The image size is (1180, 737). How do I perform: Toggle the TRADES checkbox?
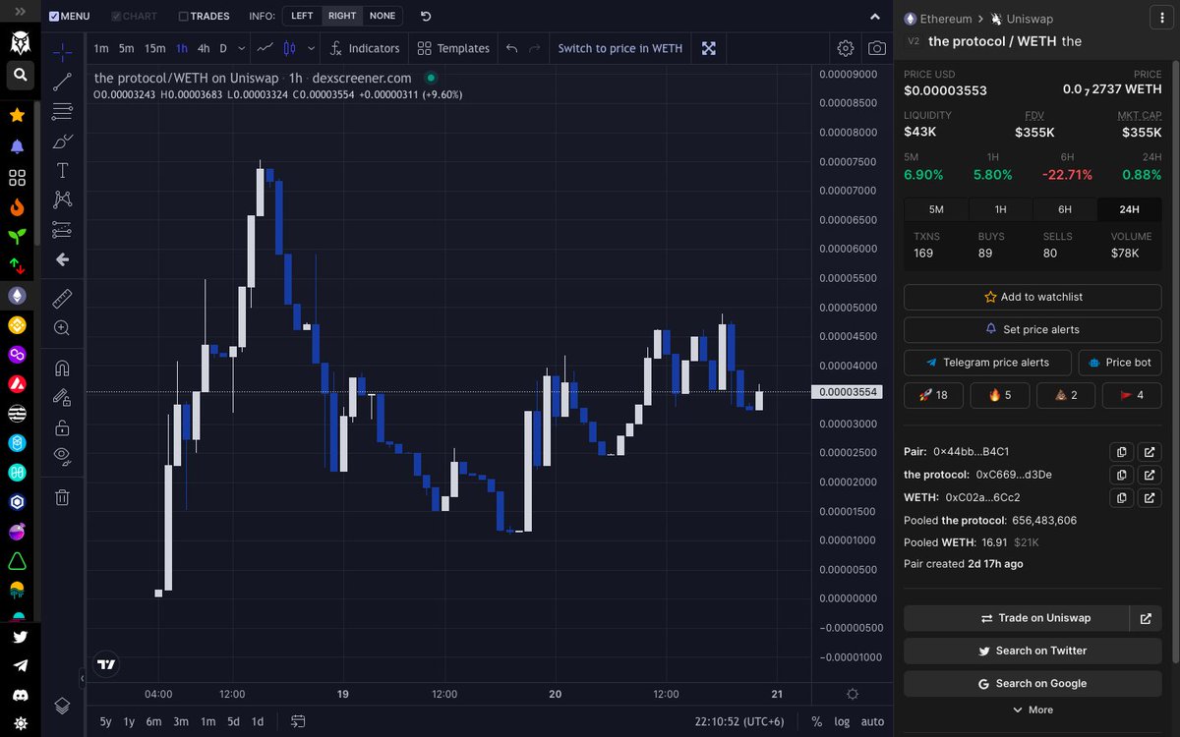tap(184, 17)
